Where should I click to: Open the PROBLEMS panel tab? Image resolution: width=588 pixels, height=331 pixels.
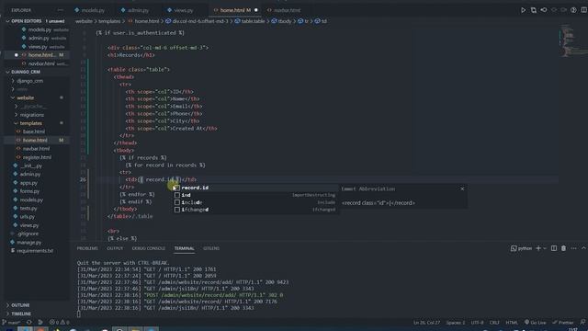[x=87, y=248]
